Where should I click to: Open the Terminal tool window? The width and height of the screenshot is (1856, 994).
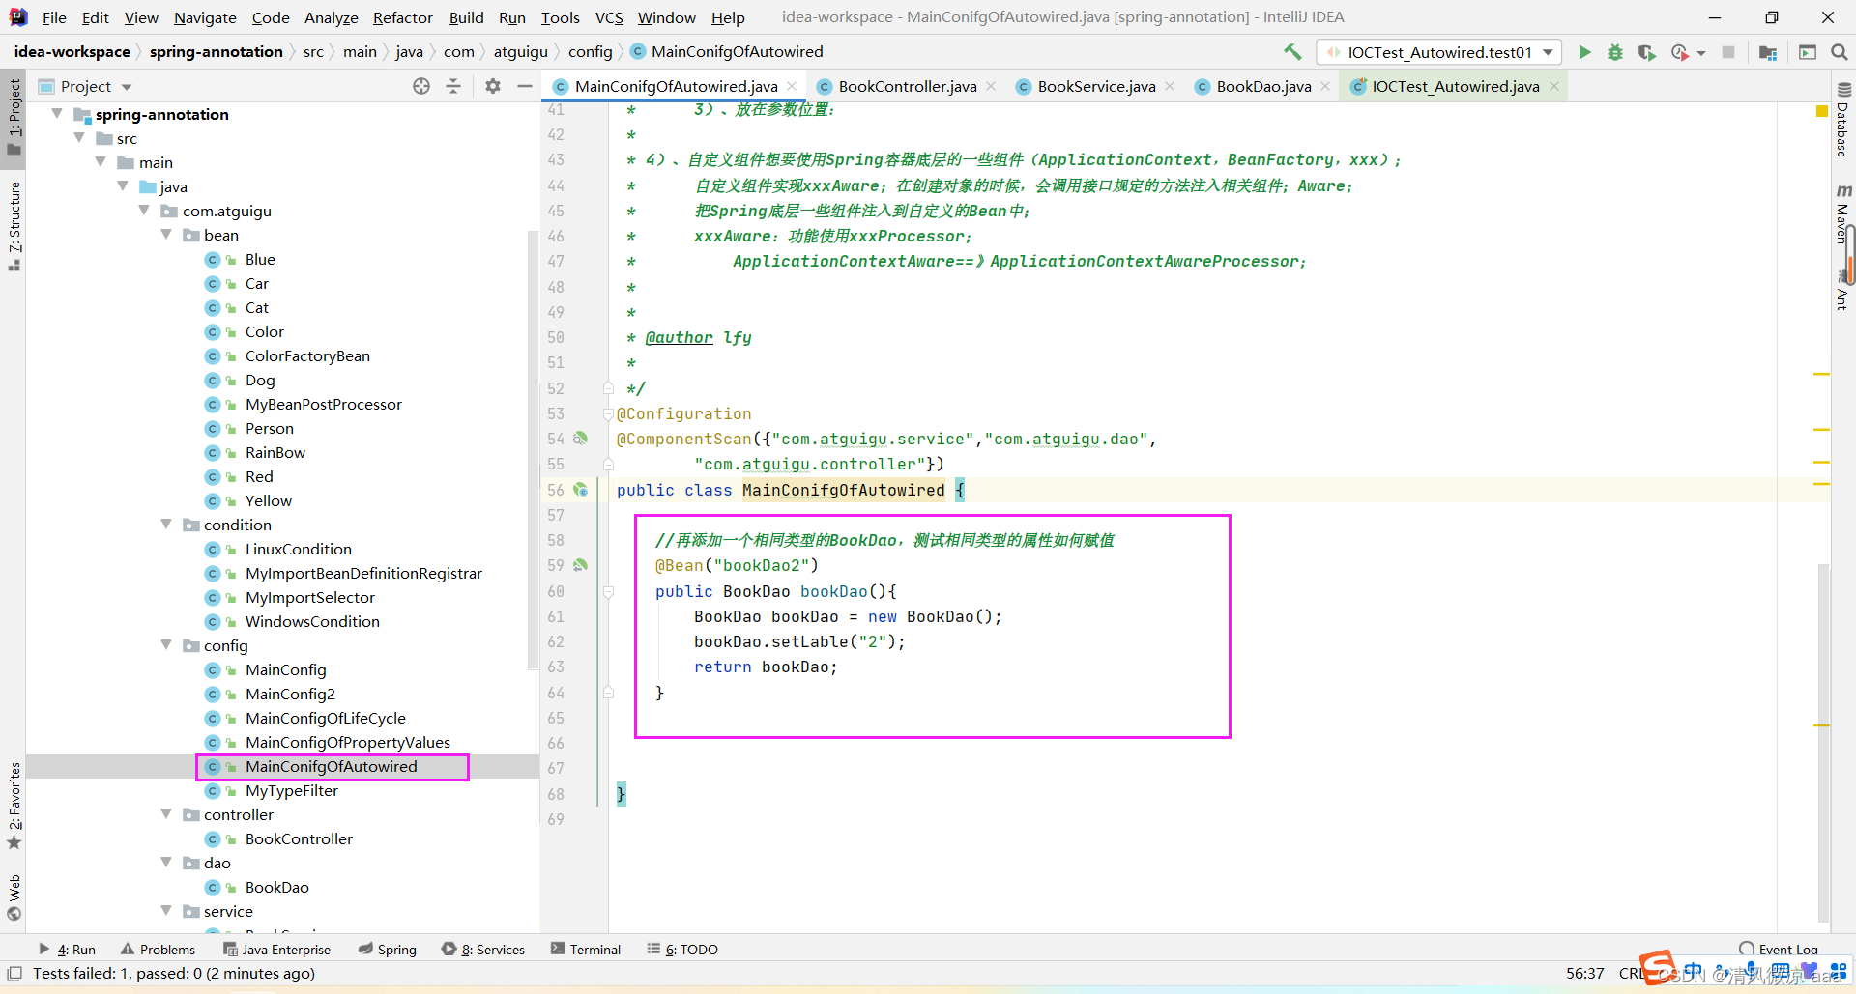click(586, 950)
